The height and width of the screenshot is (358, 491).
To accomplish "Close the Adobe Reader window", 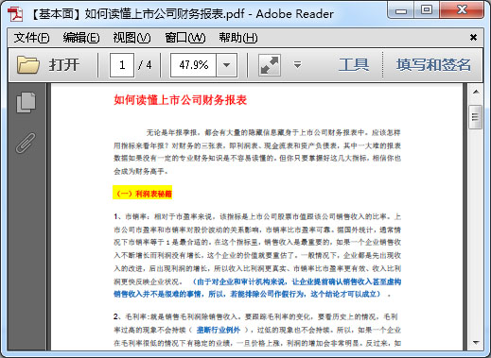I will [462, 10].
